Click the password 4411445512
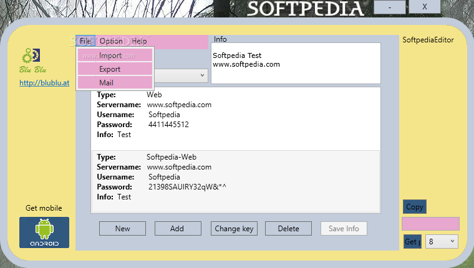 click(168, 125)
